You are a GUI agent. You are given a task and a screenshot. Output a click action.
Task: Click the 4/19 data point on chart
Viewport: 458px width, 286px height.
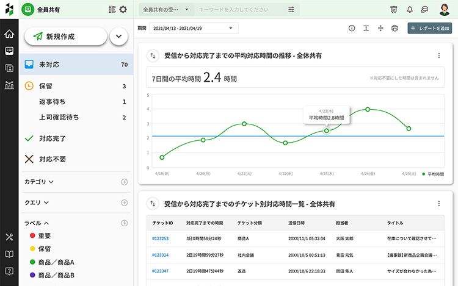[162, 157]
